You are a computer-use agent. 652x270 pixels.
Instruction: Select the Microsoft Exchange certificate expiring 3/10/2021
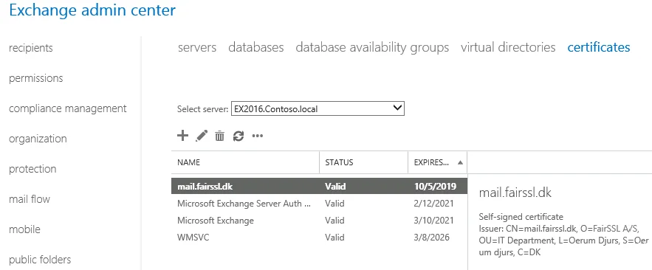tap(319, 220)
